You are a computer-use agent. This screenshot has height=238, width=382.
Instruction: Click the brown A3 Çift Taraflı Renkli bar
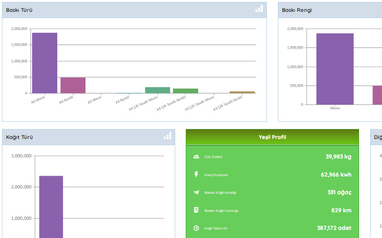(242, 92)
